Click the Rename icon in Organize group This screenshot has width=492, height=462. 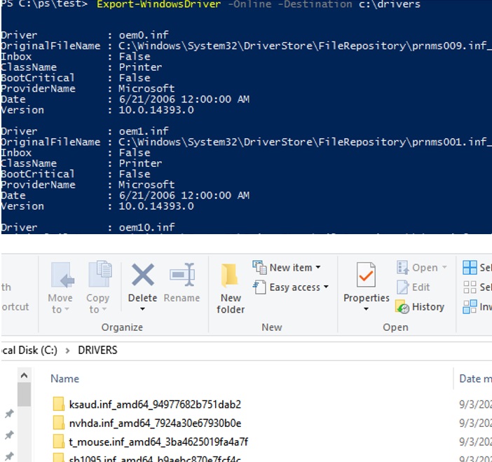point(182,276)
